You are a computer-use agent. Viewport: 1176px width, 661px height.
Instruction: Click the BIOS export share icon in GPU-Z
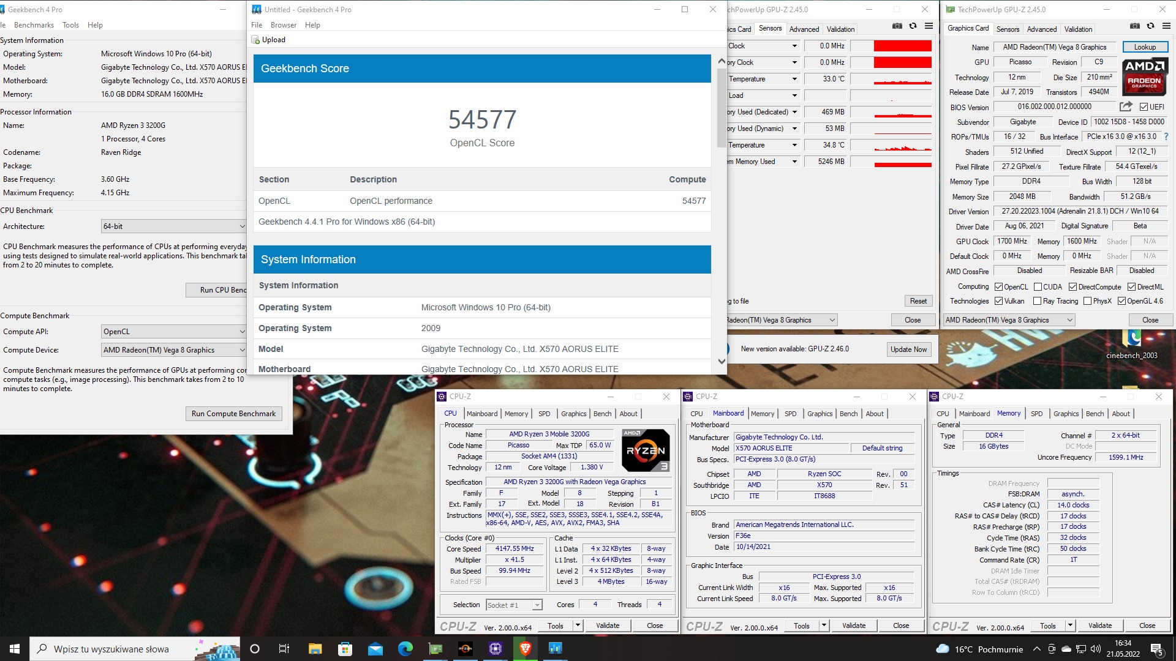pyautogui.click(x=1126, y=106)
